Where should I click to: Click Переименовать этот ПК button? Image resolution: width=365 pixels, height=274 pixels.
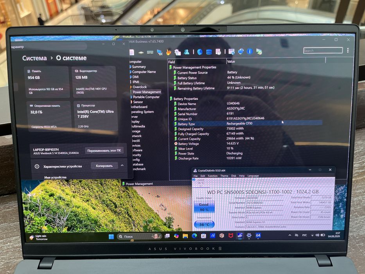coord(104,151)
